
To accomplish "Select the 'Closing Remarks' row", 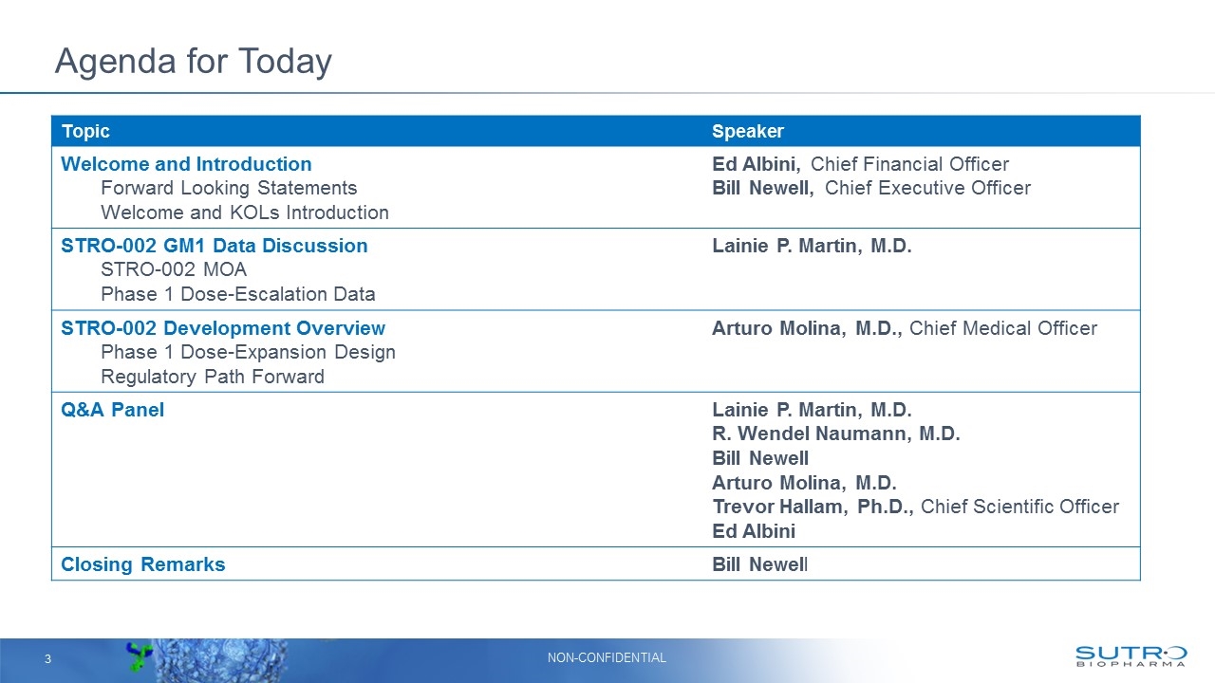I will point(142,563).
